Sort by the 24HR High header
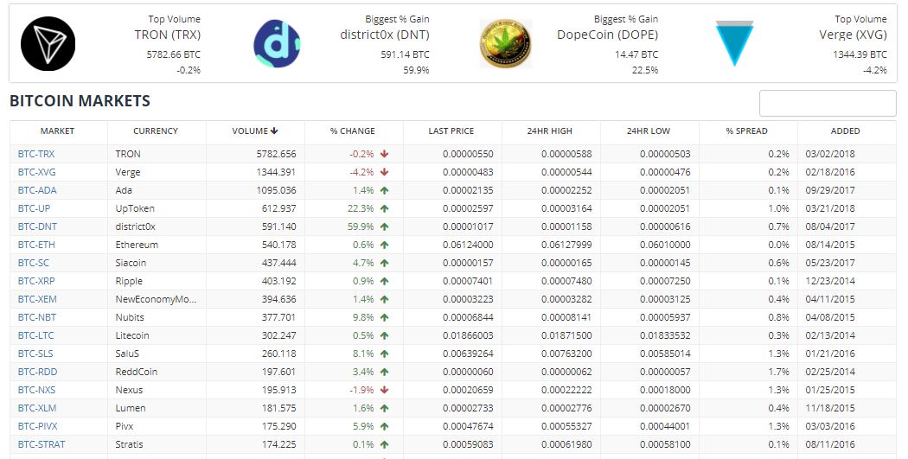908x459 pixels. click(x=549, y=131)
